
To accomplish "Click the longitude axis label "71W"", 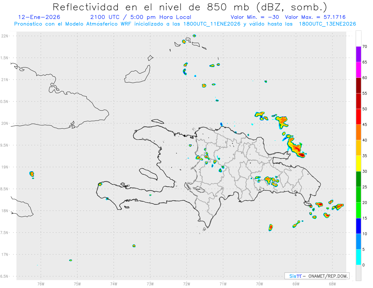I will [x=223, y=284].
